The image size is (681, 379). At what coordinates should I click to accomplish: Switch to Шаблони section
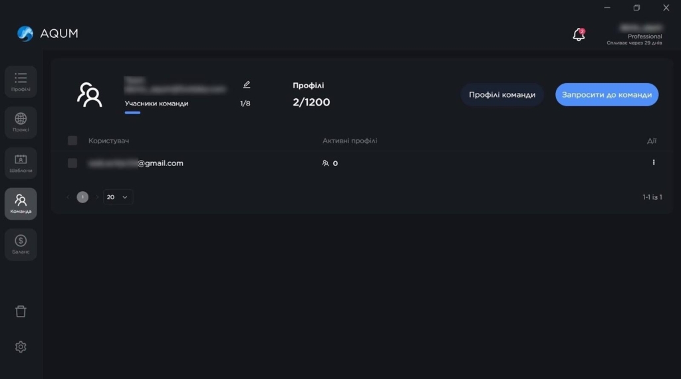click(x=21, y=163)
